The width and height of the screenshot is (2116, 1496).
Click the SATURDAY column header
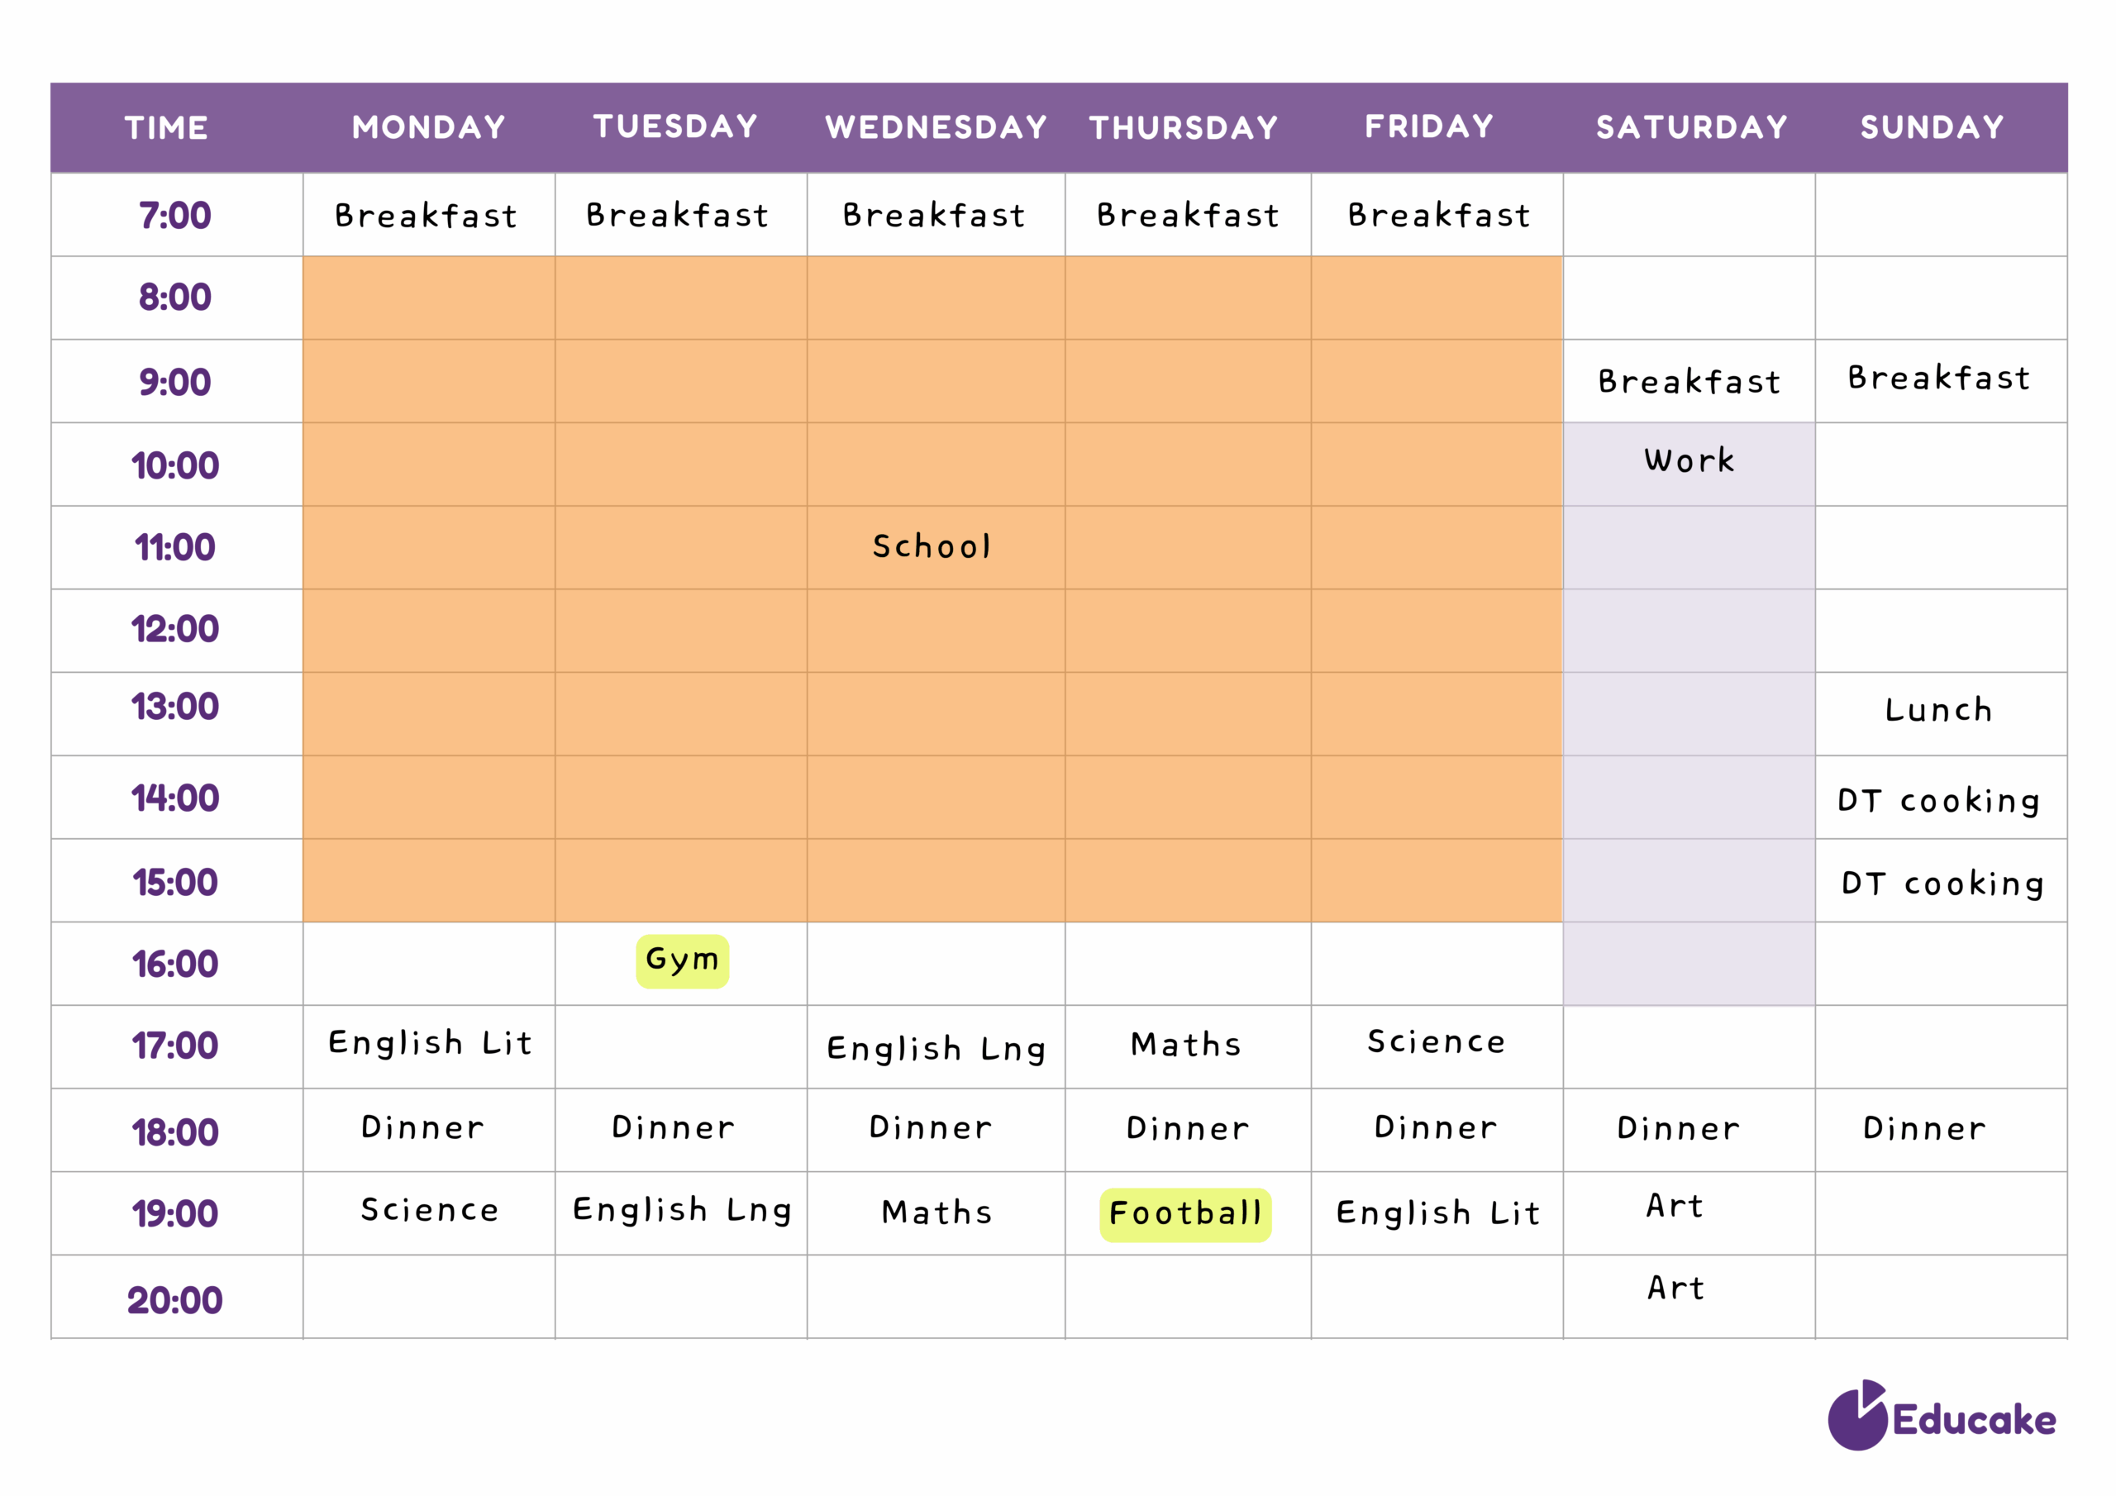(1691, 127)
